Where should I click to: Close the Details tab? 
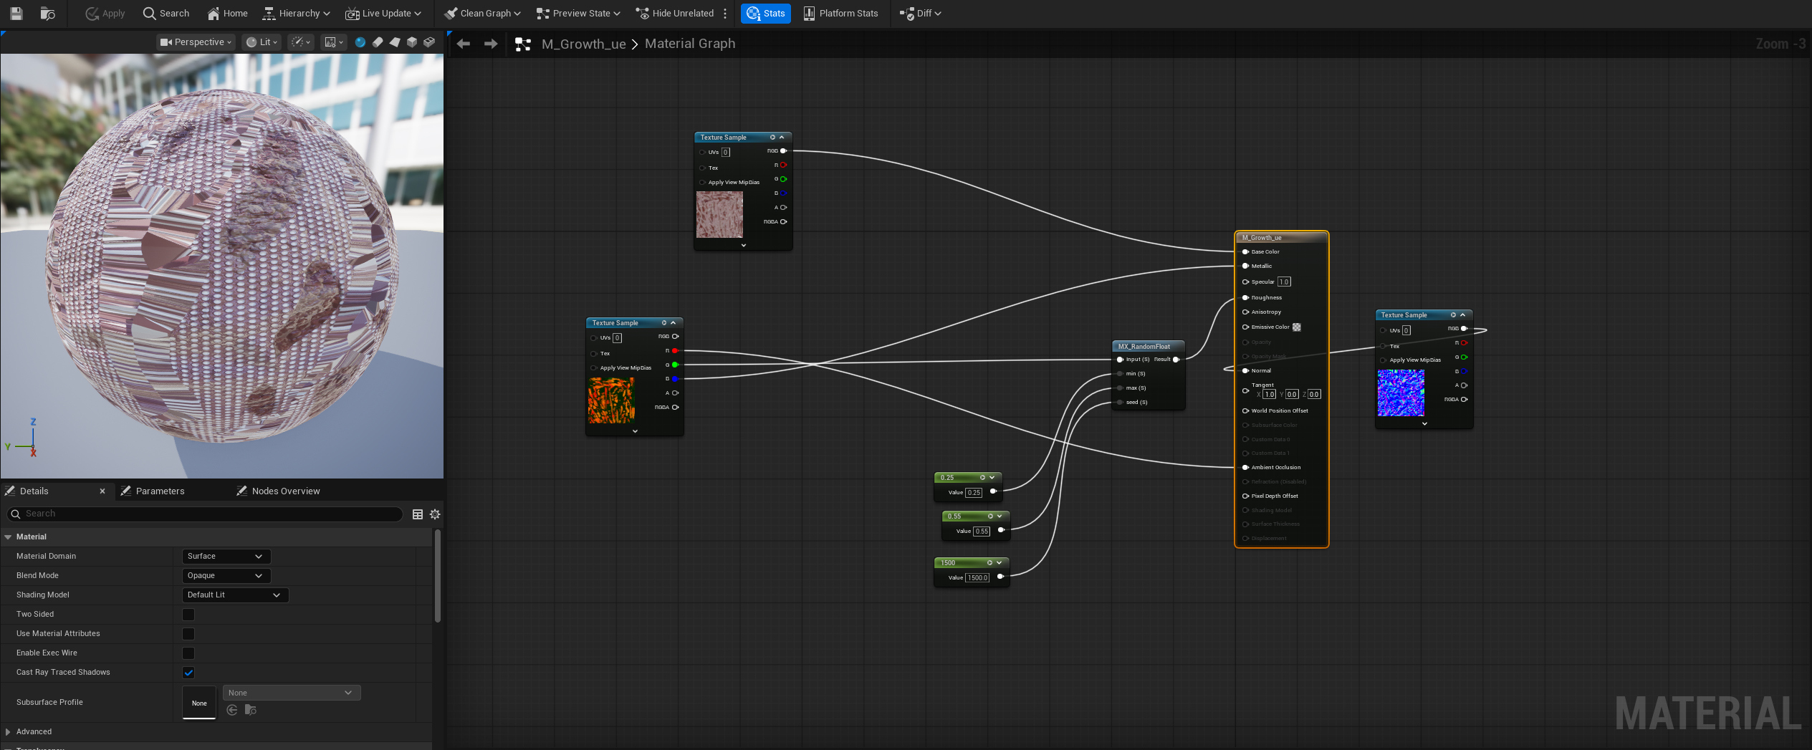(x=102, y=491)
